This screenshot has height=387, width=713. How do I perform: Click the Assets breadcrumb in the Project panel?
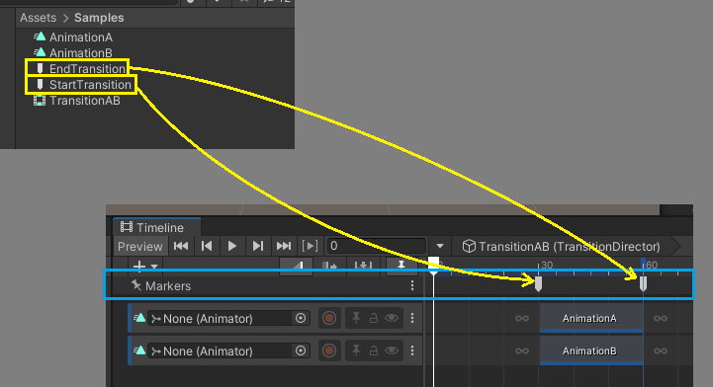tap(39, 18)
